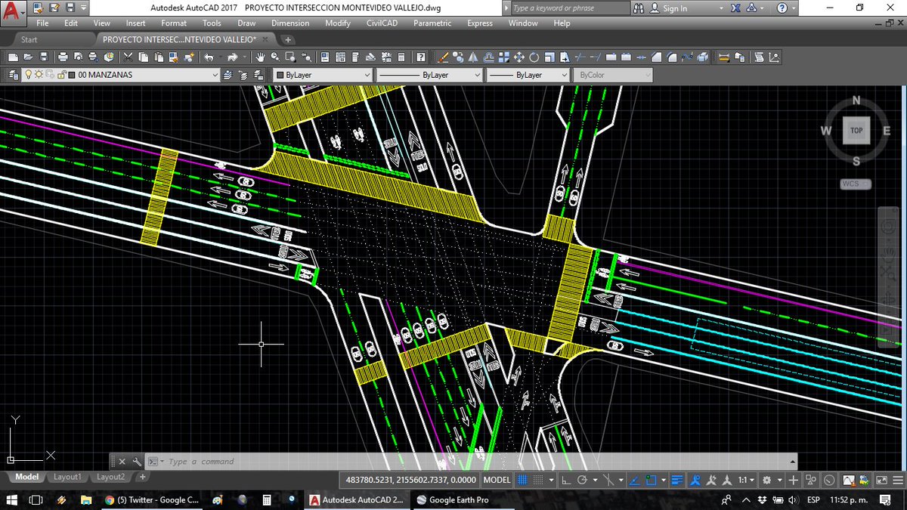Click the Open file folder icon
This screenshot has width=907, height=510.
coord(28,57)
